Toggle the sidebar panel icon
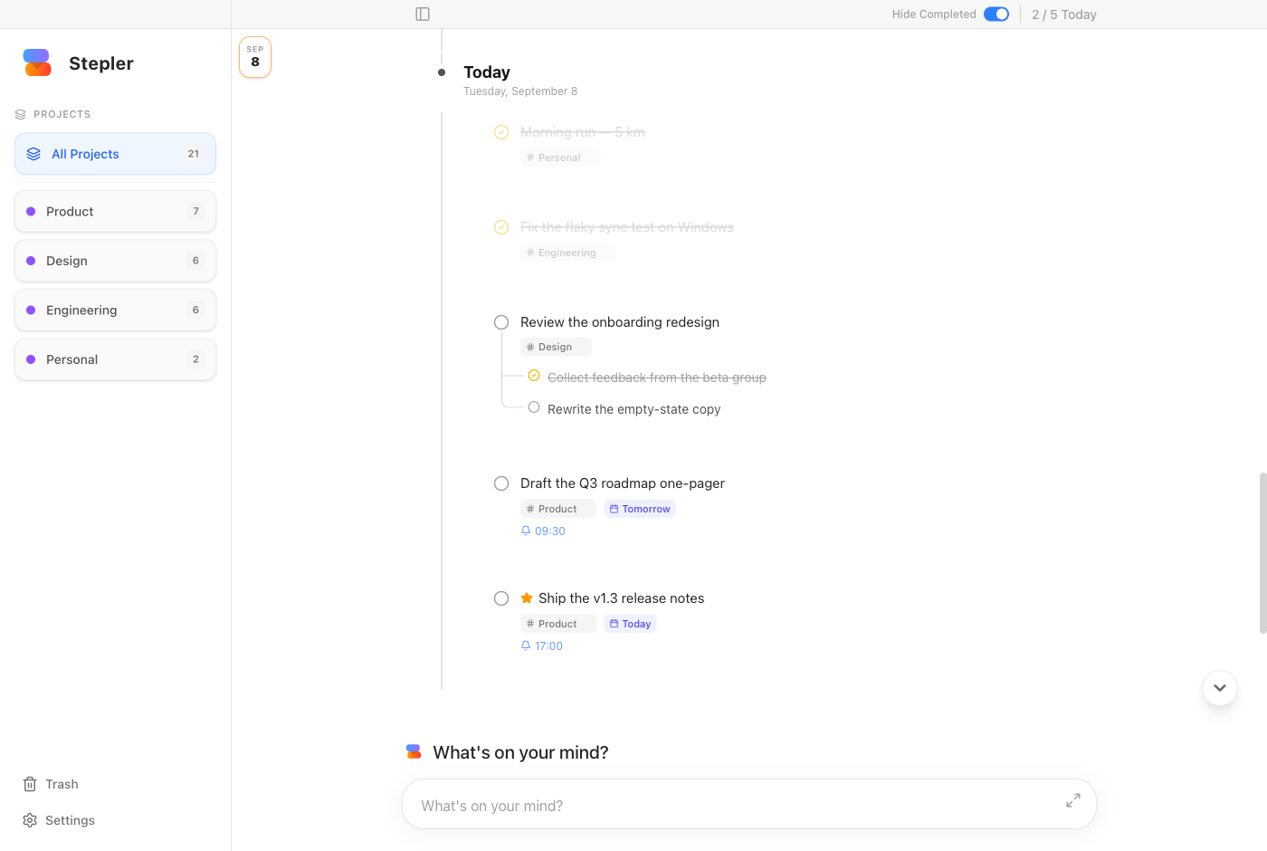 click(x=423, y=14)
